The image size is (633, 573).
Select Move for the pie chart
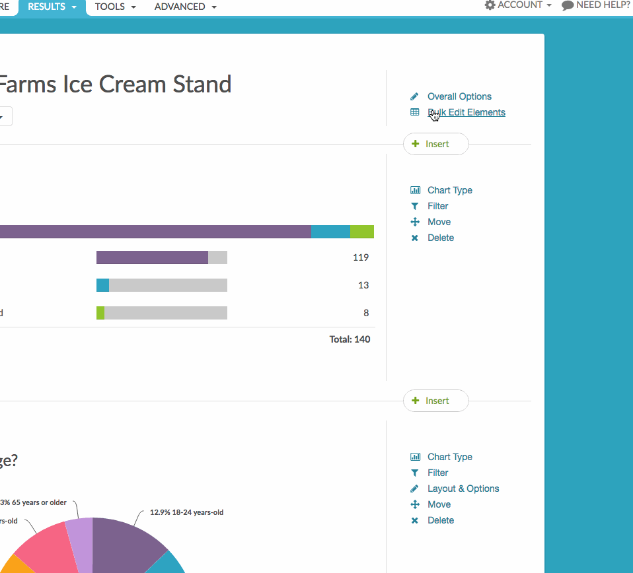coord(439,504)
